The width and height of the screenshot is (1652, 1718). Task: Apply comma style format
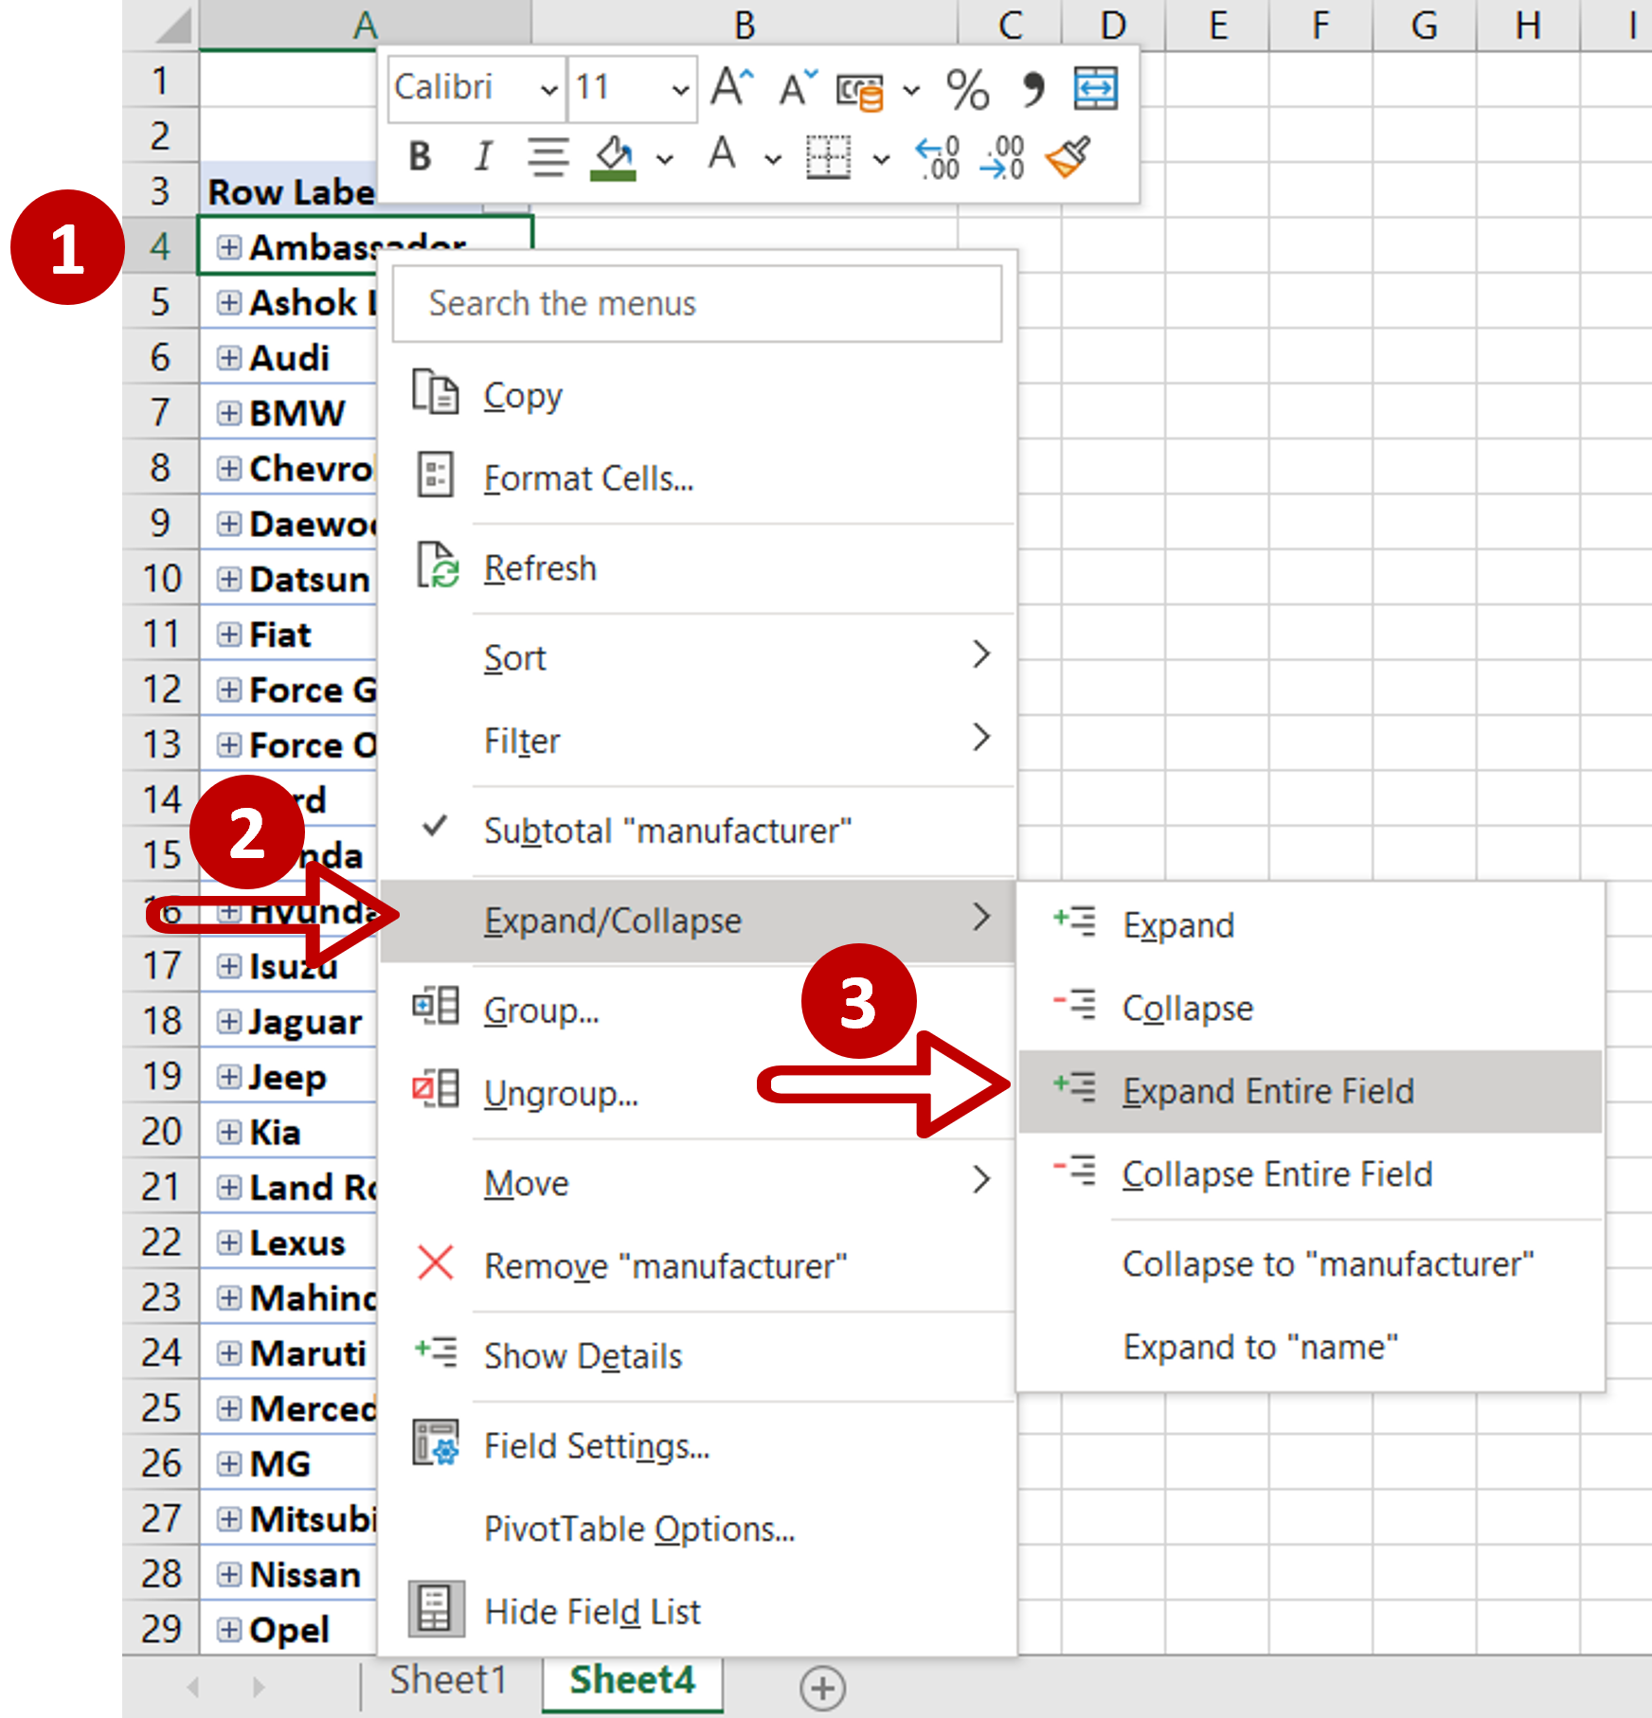(1032, 90)
